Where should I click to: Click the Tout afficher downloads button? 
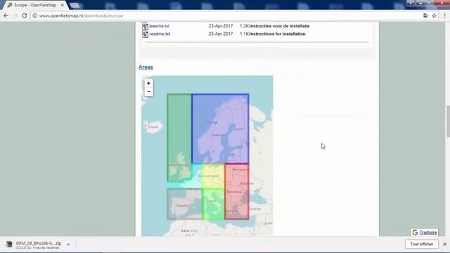point(422,244)
